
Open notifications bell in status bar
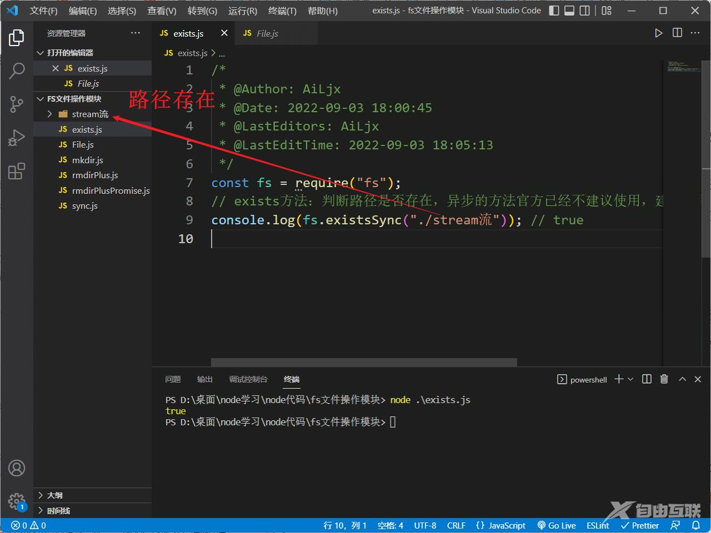(696, 525)
